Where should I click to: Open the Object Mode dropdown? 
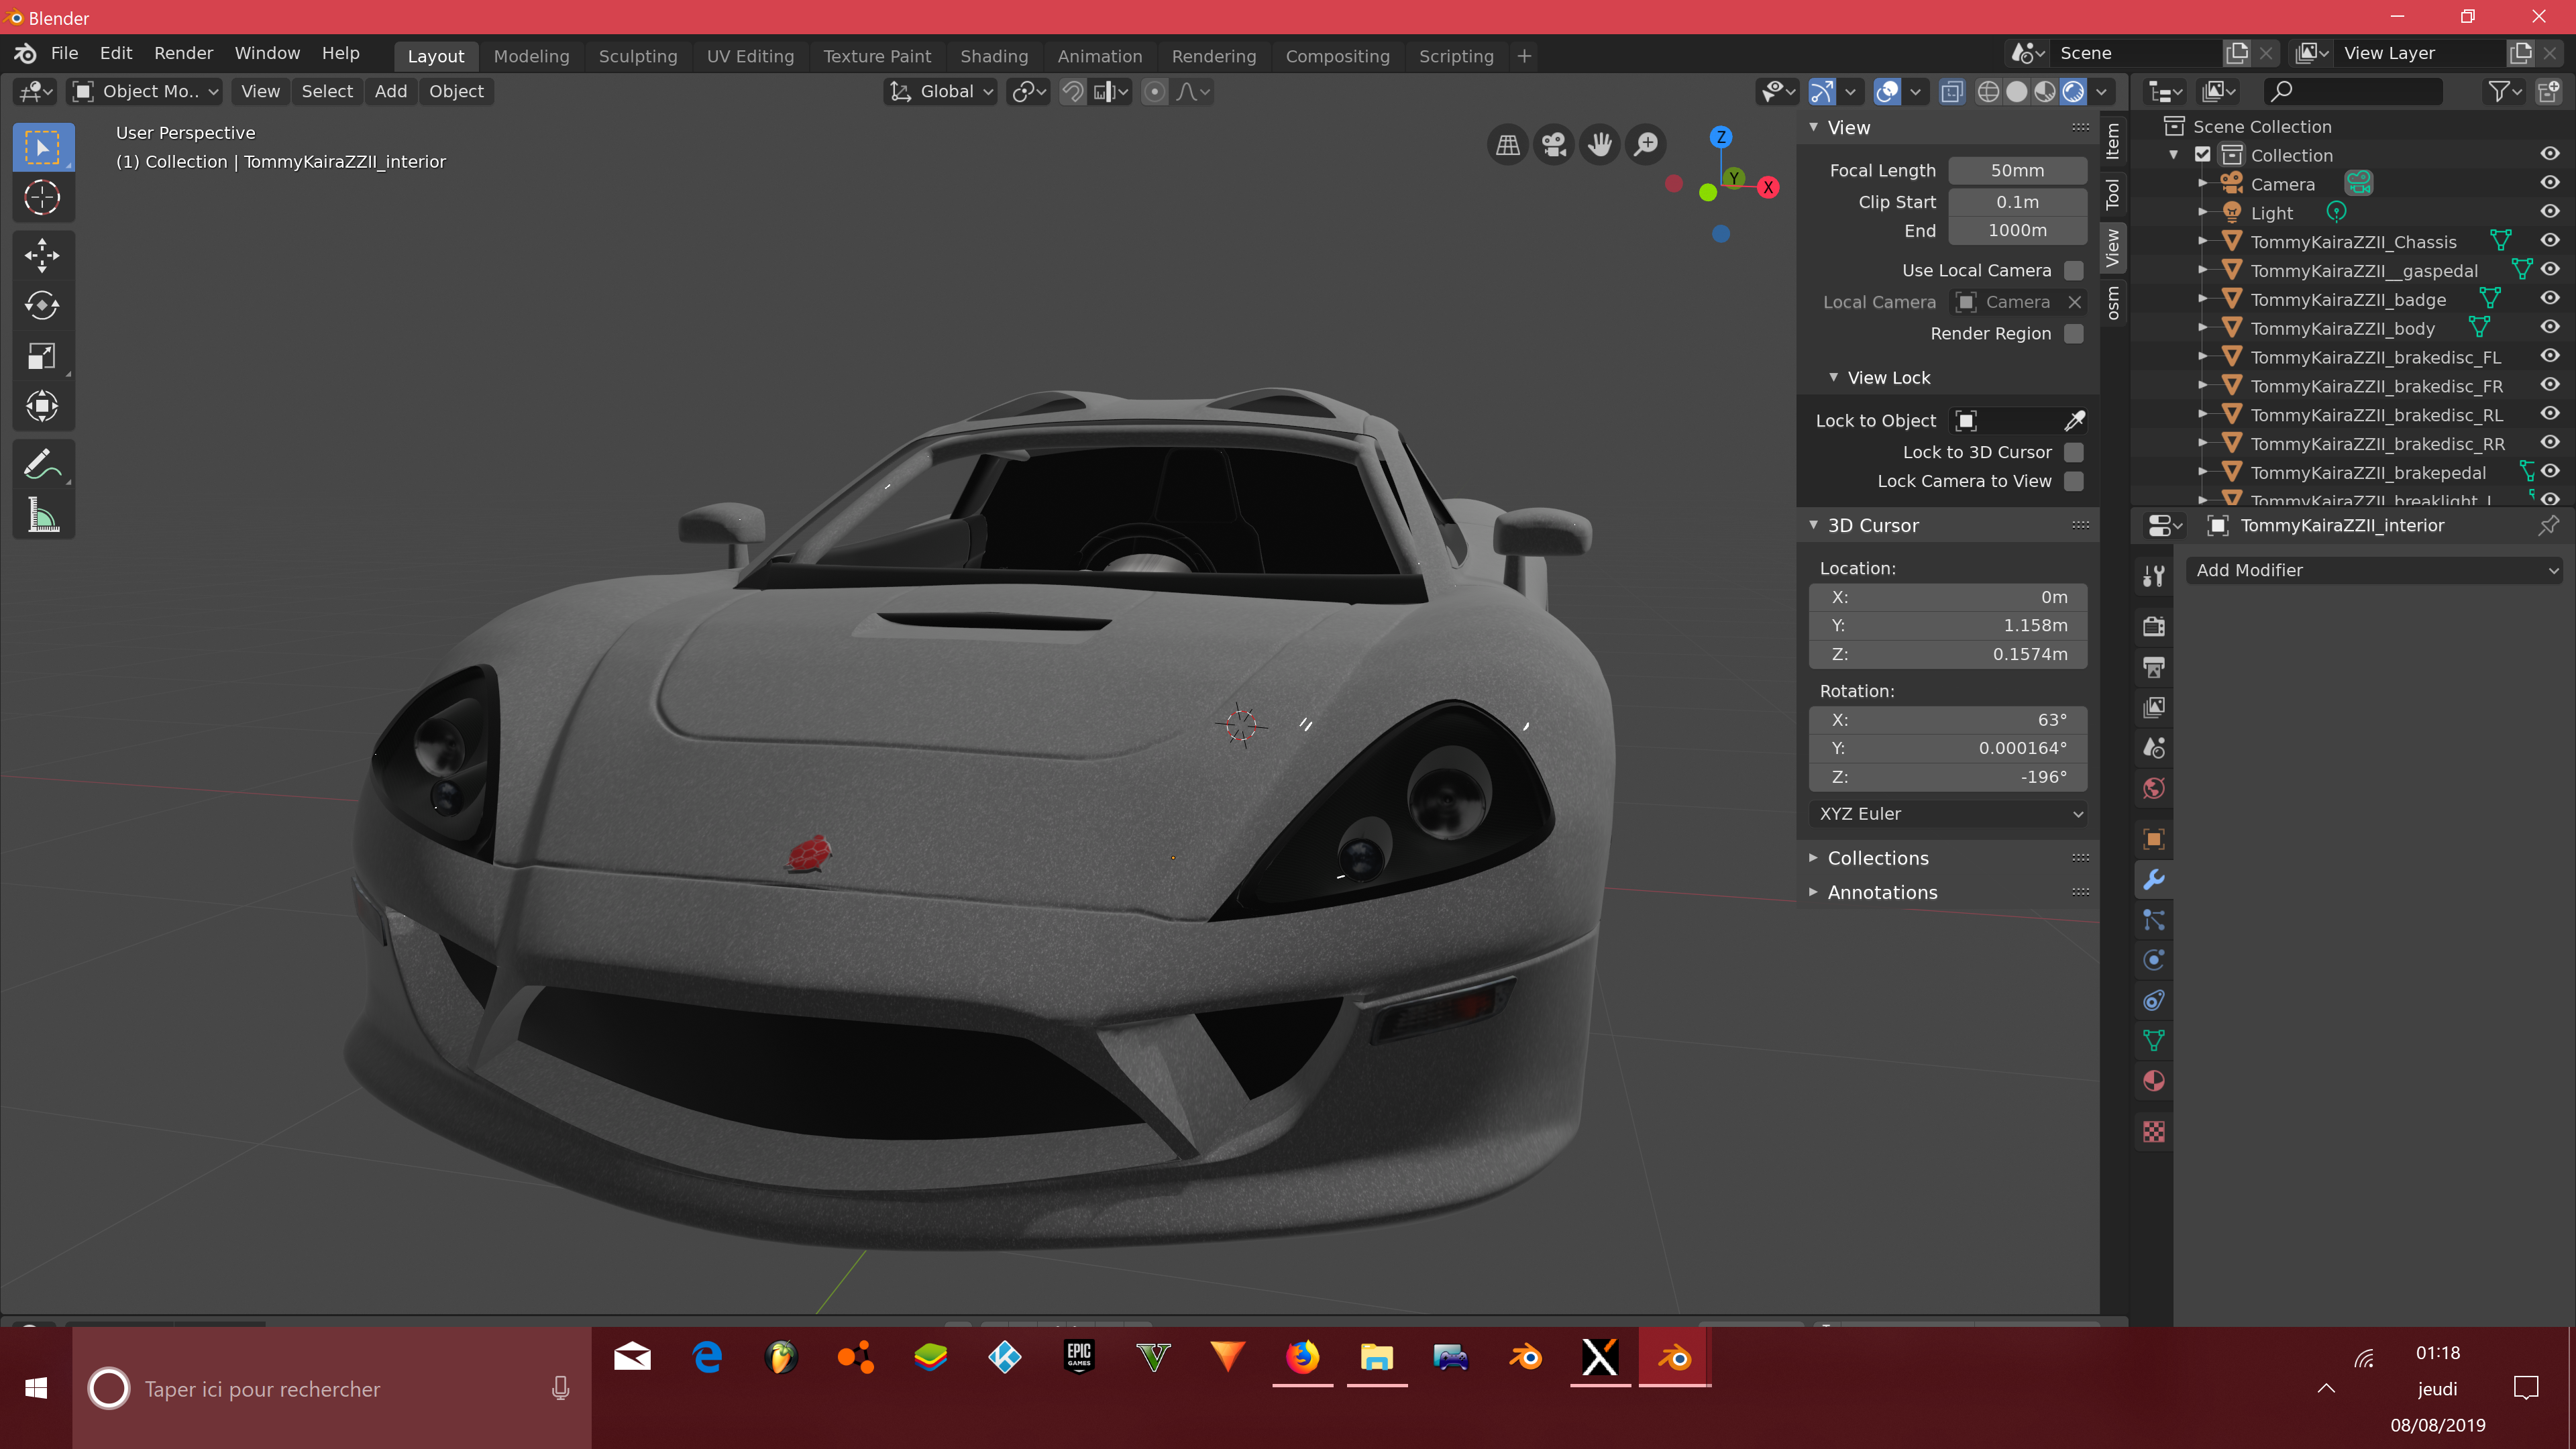pyautogui.click(x=145, y=92)
